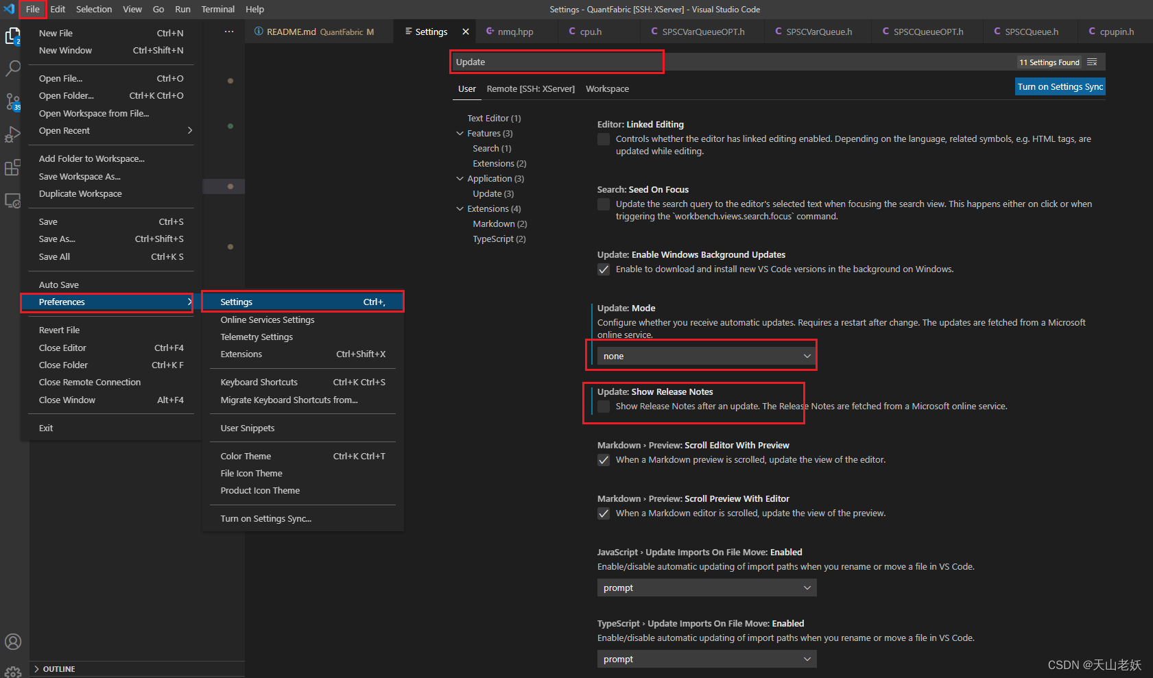This screenshot has height=678, width=1153.
Task: Open Source Control view in activity bar
Action: pos(13,102)
